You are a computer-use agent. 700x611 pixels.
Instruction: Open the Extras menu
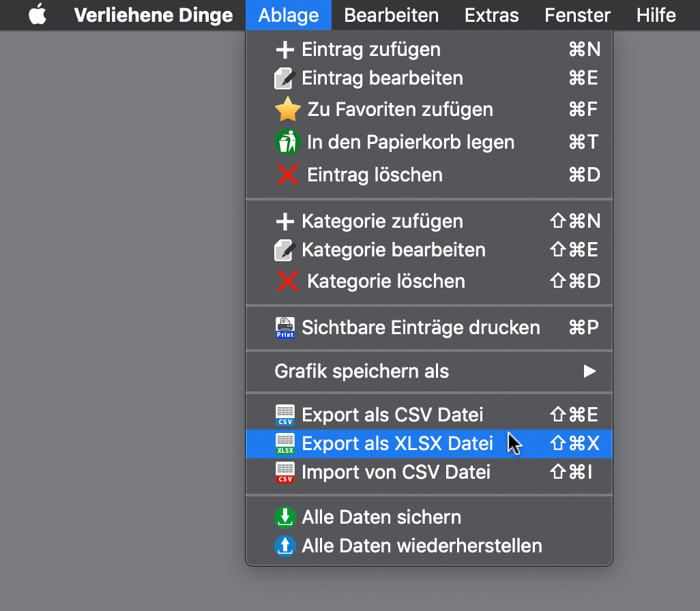491,15
